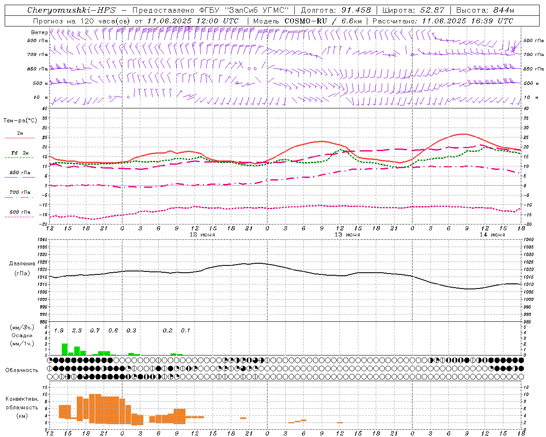Click the Ветер panel label
The height and width of the screenshot is (437, 546).
[39, 32]
